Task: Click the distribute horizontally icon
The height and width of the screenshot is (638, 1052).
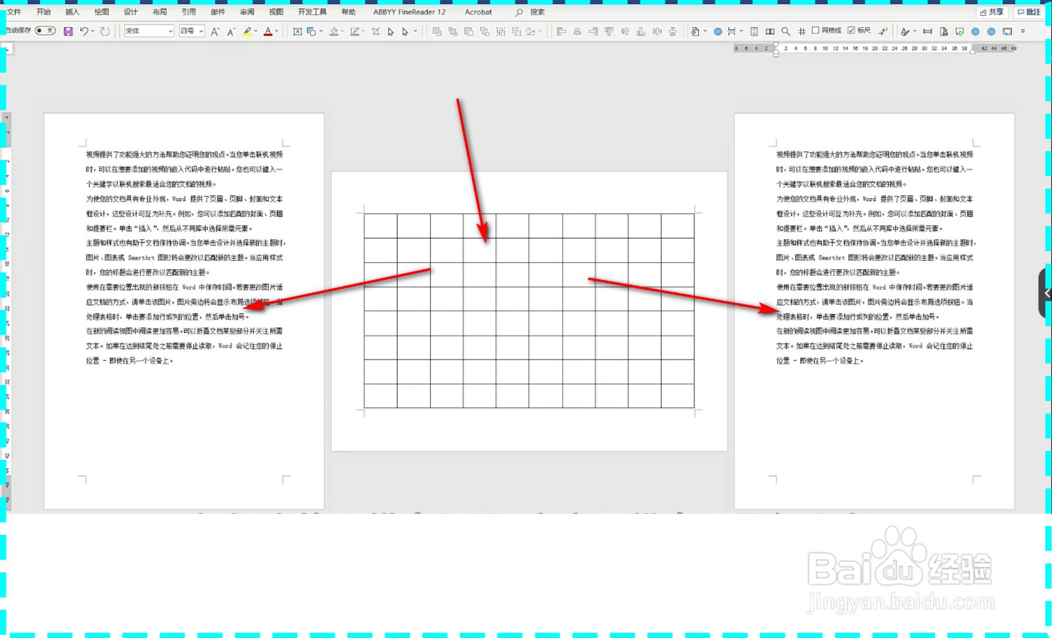Action: click(x=657, y=31)
